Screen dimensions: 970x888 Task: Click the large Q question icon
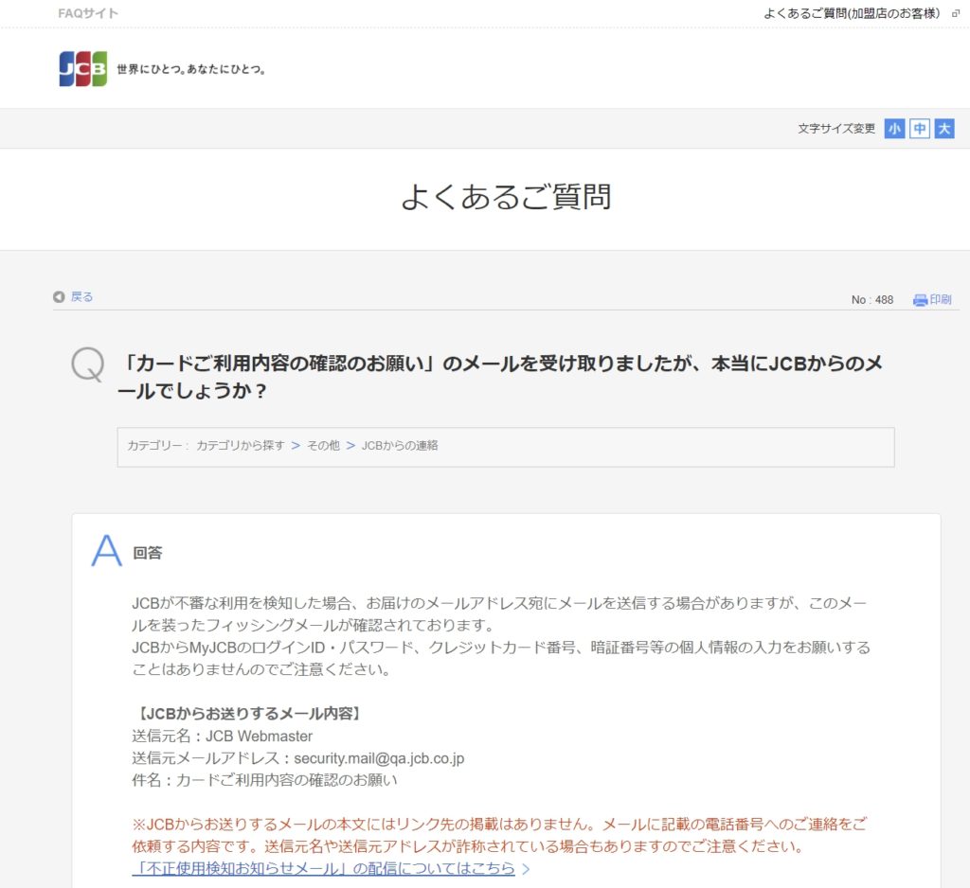88,364
